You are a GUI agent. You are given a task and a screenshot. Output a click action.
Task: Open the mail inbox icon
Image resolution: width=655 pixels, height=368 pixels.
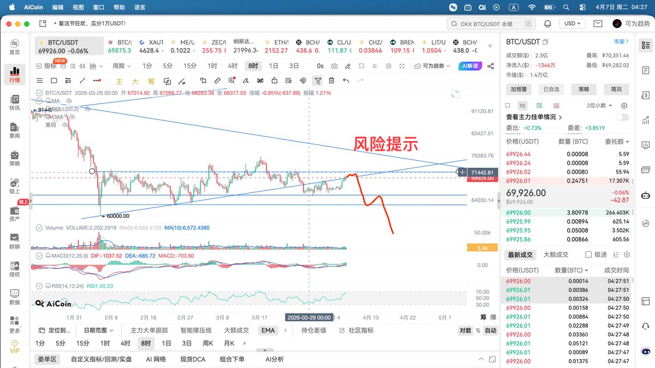coord(598,24)
